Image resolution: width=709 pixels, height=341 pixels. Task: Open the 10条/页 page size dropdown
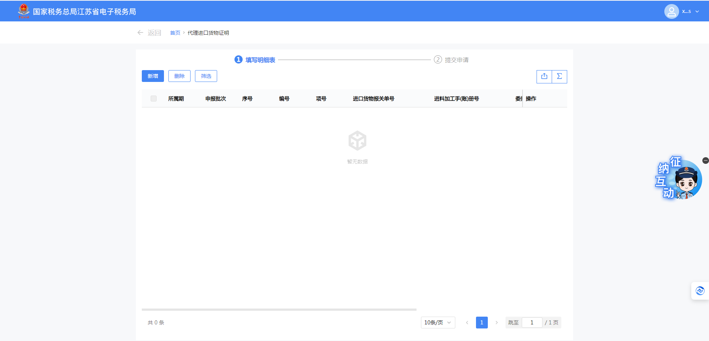click(438, 323)
